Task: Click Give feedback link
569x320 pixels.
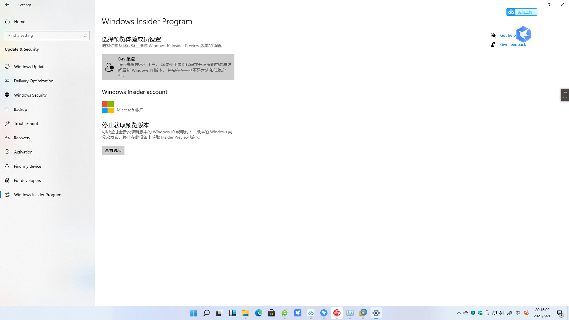Action: (513, 44)
